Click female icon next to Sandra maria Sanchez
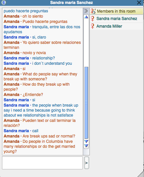 [x=92, y=19]
